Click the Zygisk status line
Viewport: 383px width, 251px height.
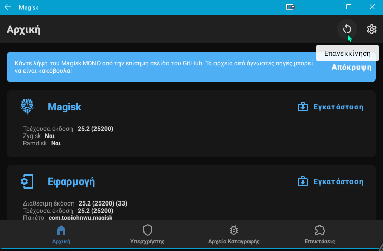click(x=39, y=136)
